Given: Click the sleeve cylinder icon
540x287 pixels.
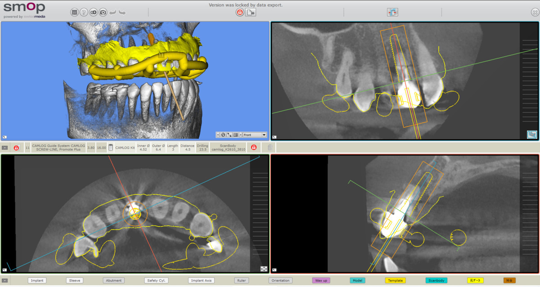Looking at the screenshot, I should 111,148.
